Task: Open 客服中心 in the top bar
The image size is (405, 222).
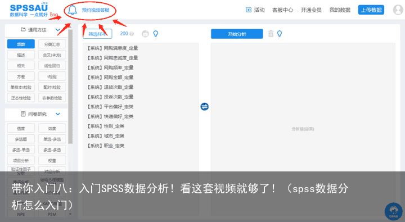Action: point(282,10)
